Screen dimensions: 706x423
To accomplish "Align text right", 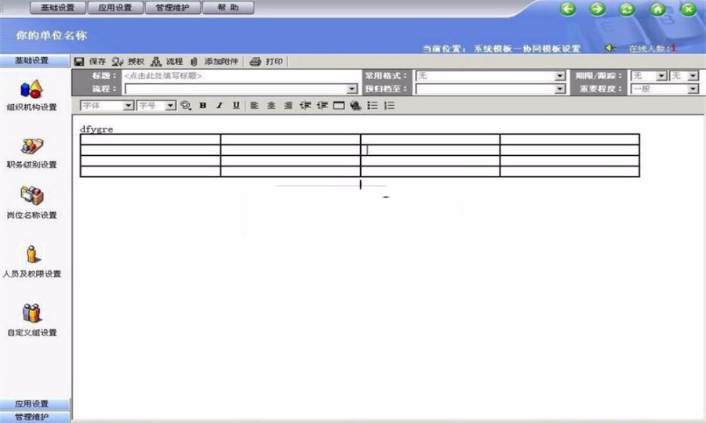I will pyautogui.click(x=288, y=105).
